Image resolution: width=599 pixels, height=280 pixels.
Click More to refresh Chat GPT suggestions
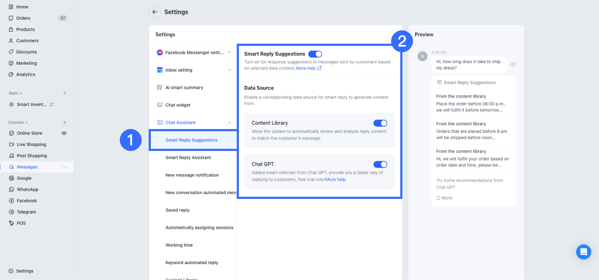pyautogui.click(x=445, y=198)
